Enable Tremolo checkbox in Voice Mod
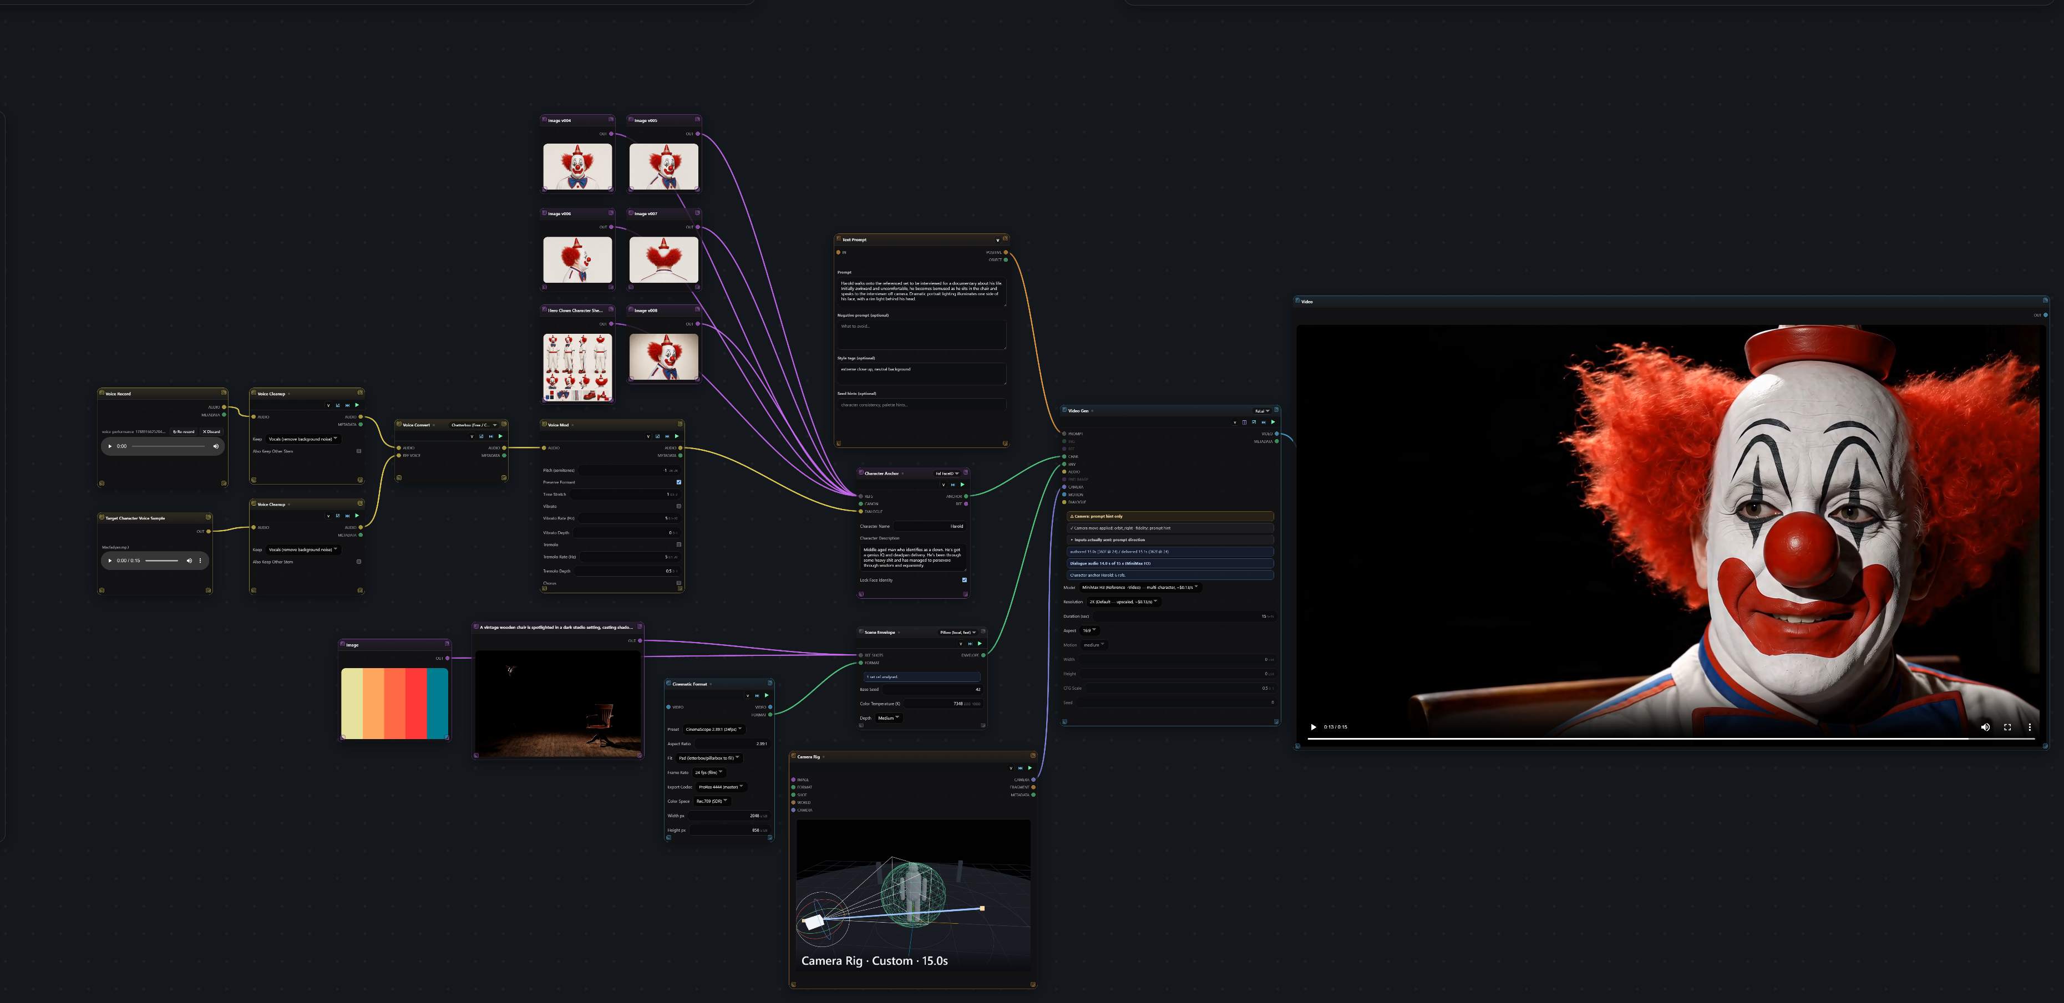The height and width of the screenshot is (1003, 2064). coord(678,545)
